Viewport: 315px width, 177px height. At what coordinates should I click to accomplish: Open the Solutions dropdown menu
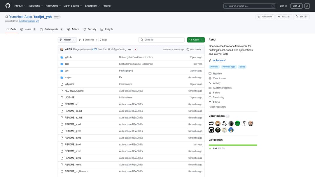[36, 6]
